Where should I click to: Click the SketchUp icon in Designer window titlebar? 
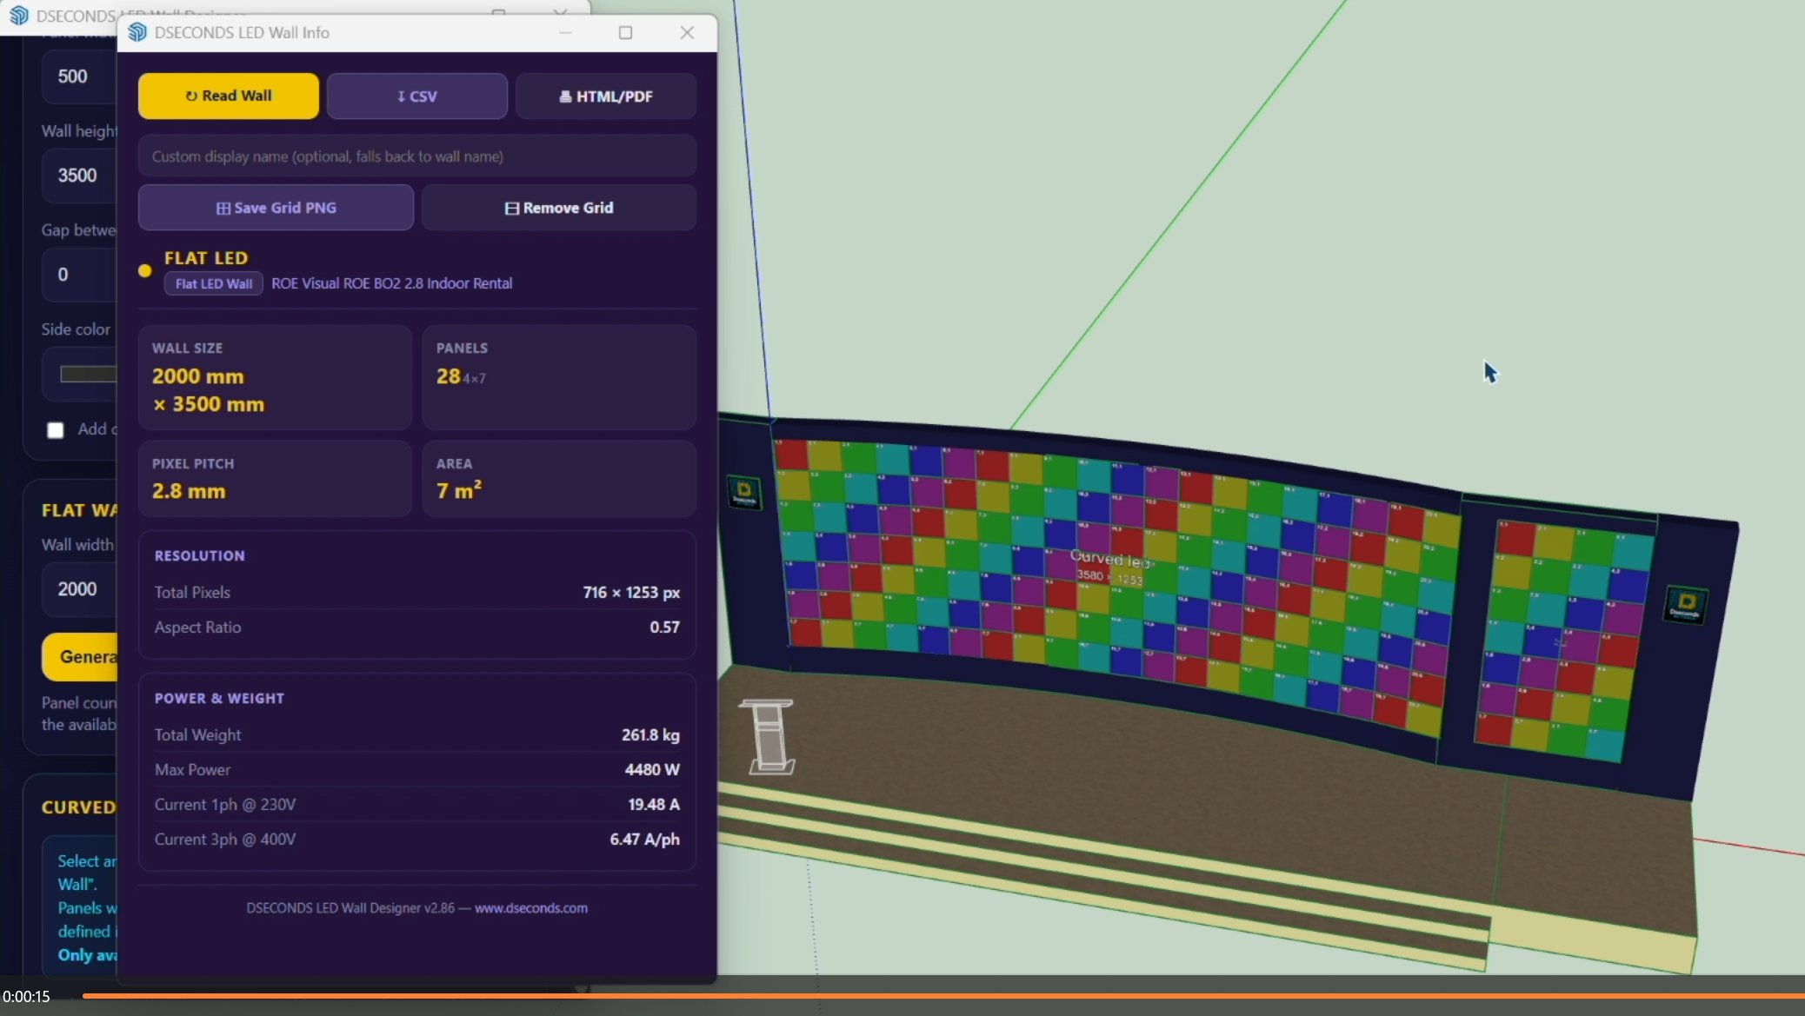tap(19, 16)
